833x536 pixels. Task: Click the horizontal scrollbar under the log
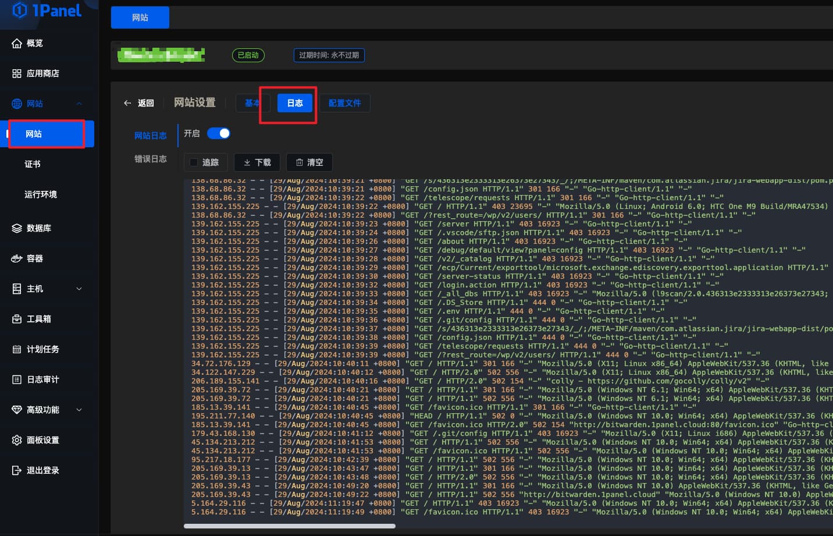[290, 526]
